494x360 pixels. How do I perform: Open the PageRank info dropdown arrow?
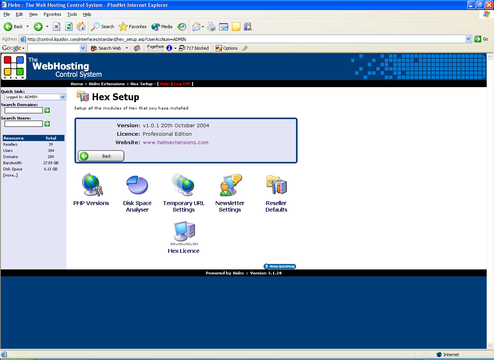175,48
